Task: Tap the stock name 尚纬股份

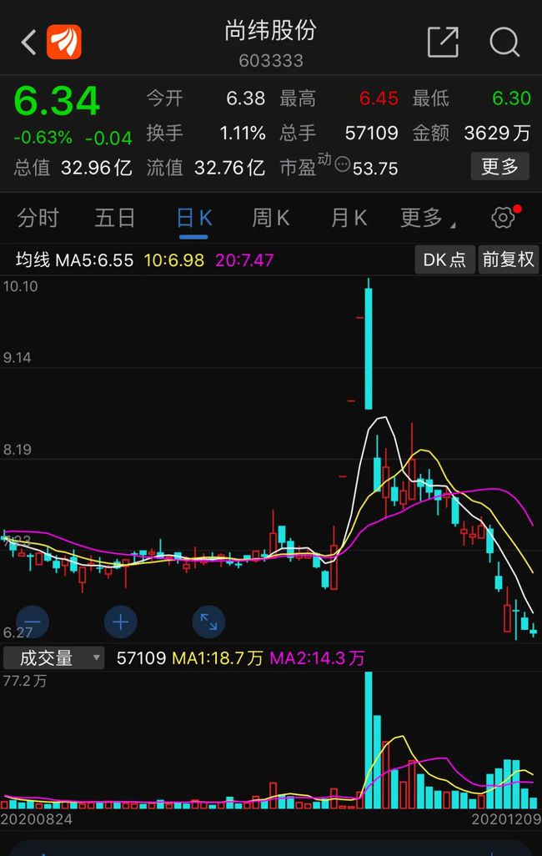Action: coord(271,31)
